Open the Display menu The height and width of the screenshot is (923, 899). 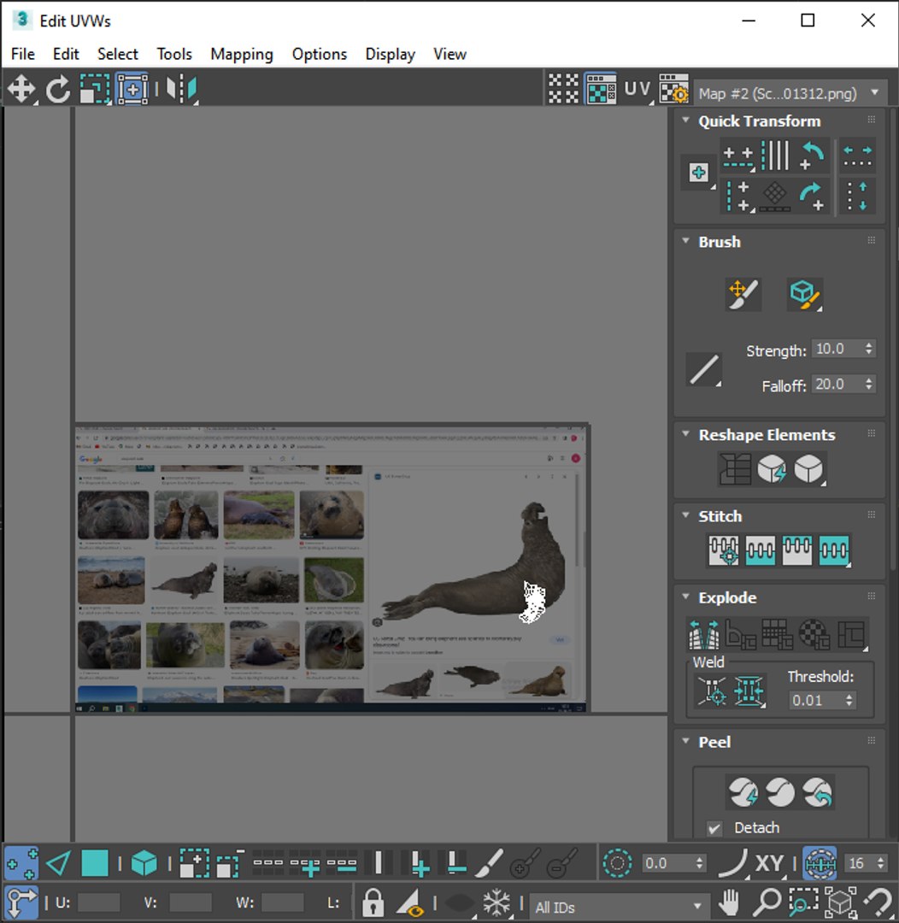(391, 54)
